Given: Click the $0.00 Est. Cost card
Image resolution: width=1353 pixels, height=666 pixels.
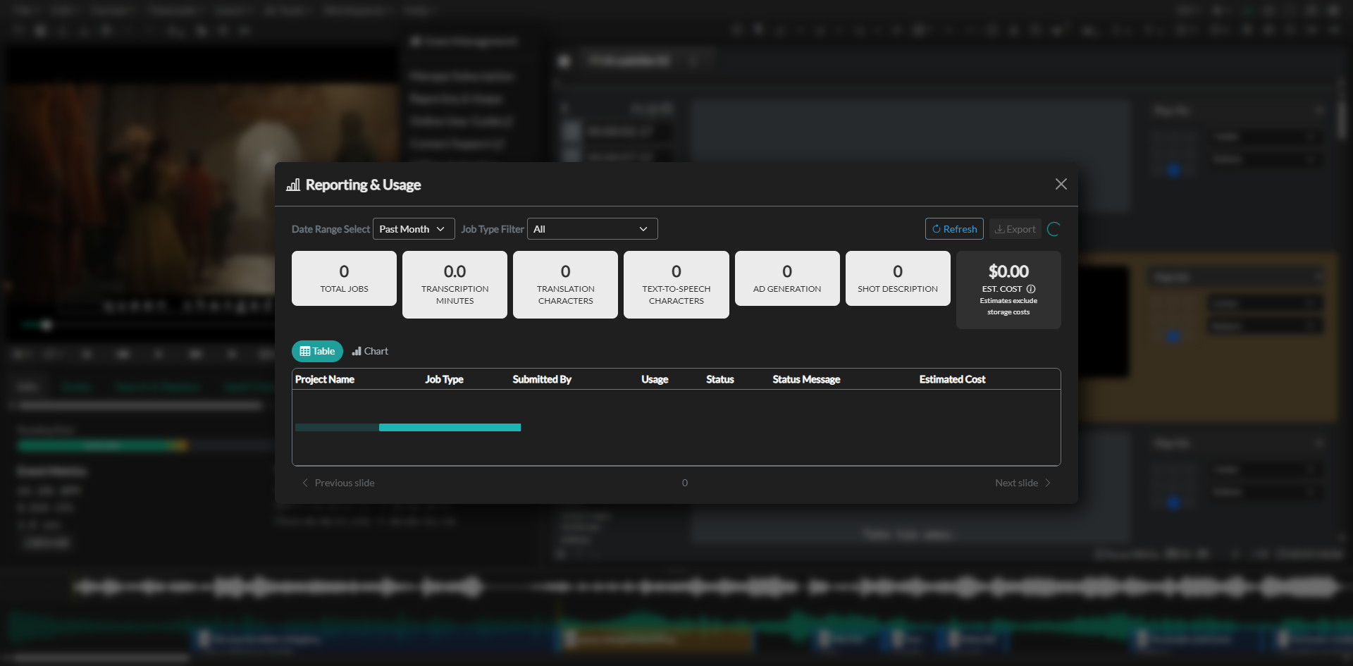Looking at the screenshot, I should (x=1008, y=290).
